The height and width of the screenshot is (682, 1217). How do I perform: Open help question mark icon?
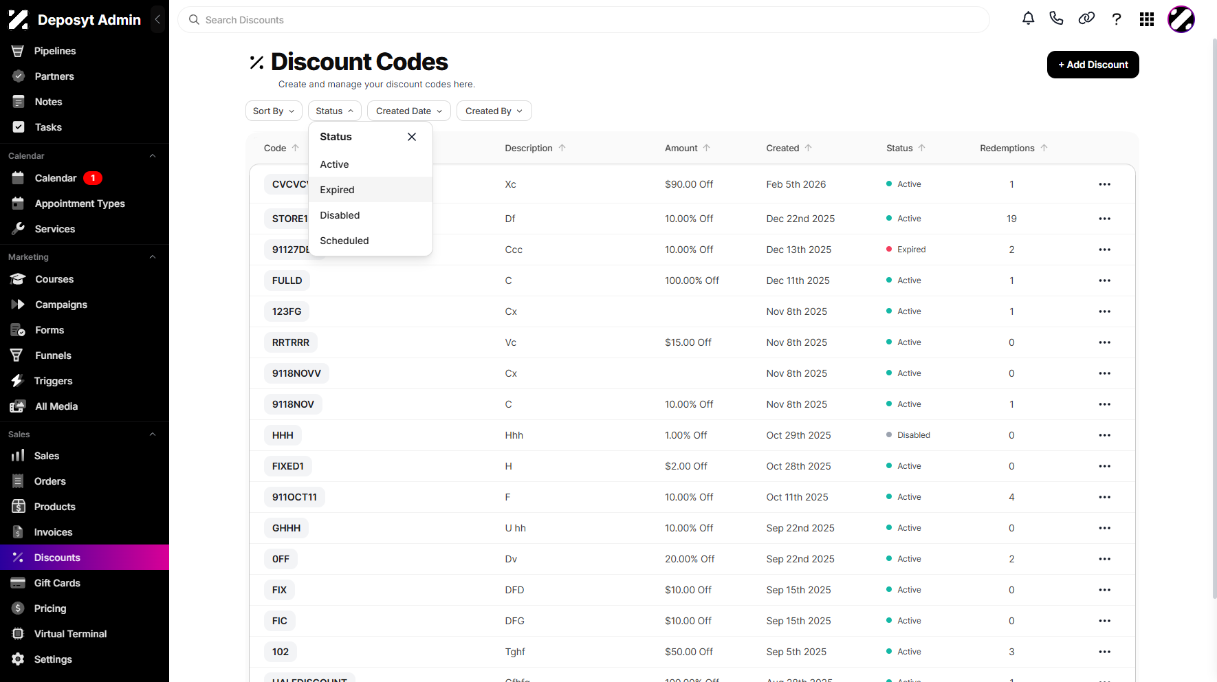(1117, 19)
